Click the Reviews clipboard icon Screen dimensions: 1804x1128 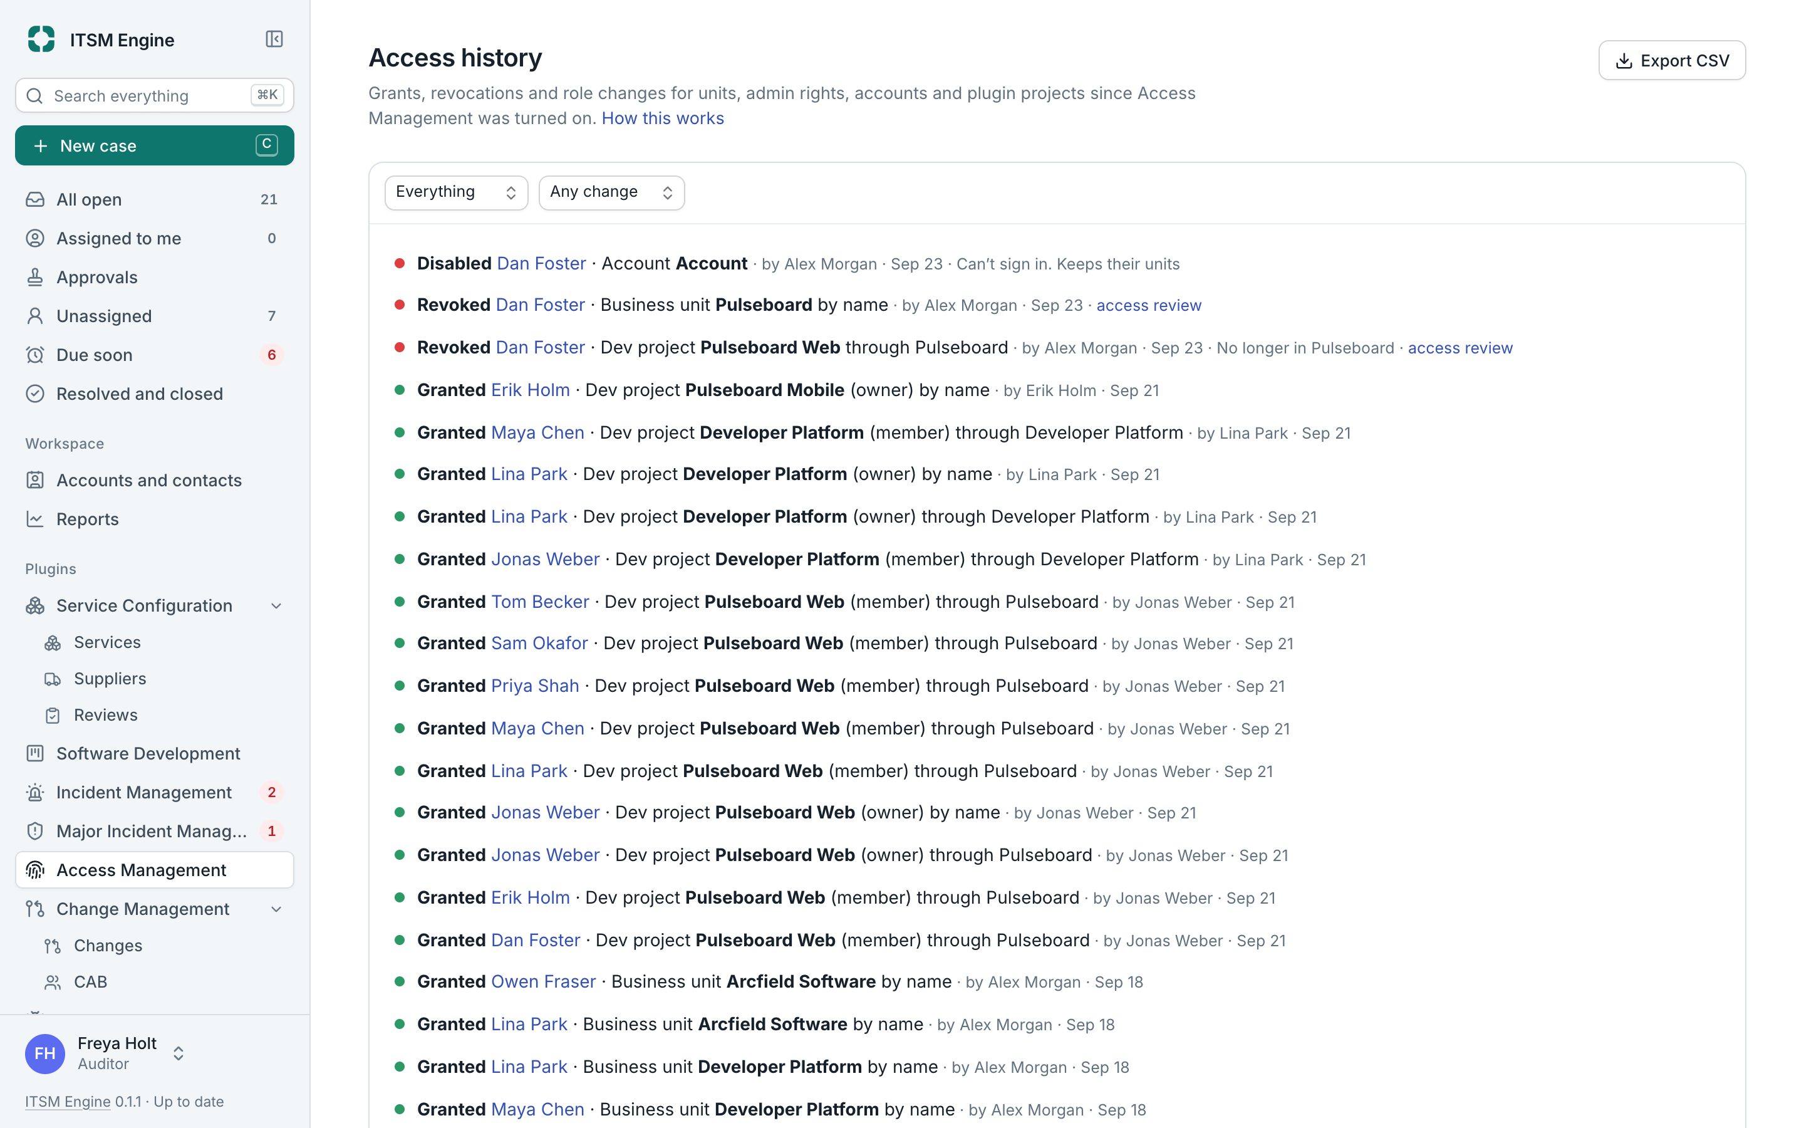[52, 714]
